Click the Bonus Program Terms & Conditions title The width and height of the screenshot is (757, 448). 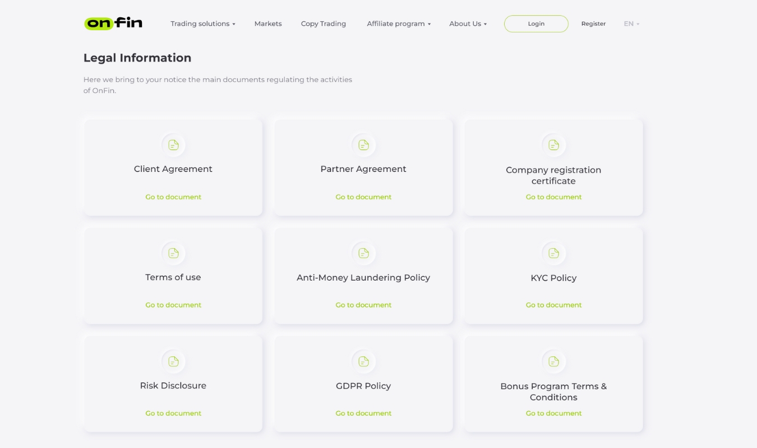coord(553,391)
